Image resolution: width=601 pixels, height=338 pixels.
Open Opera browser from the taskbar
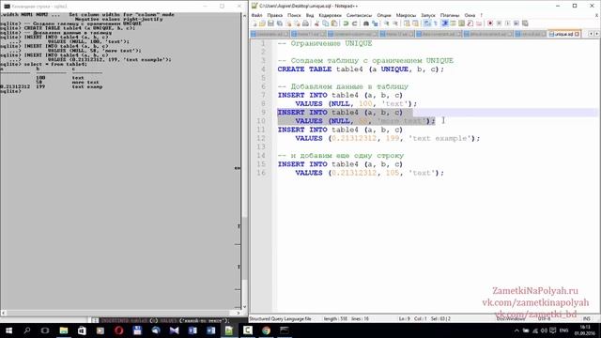click(119, 330)
